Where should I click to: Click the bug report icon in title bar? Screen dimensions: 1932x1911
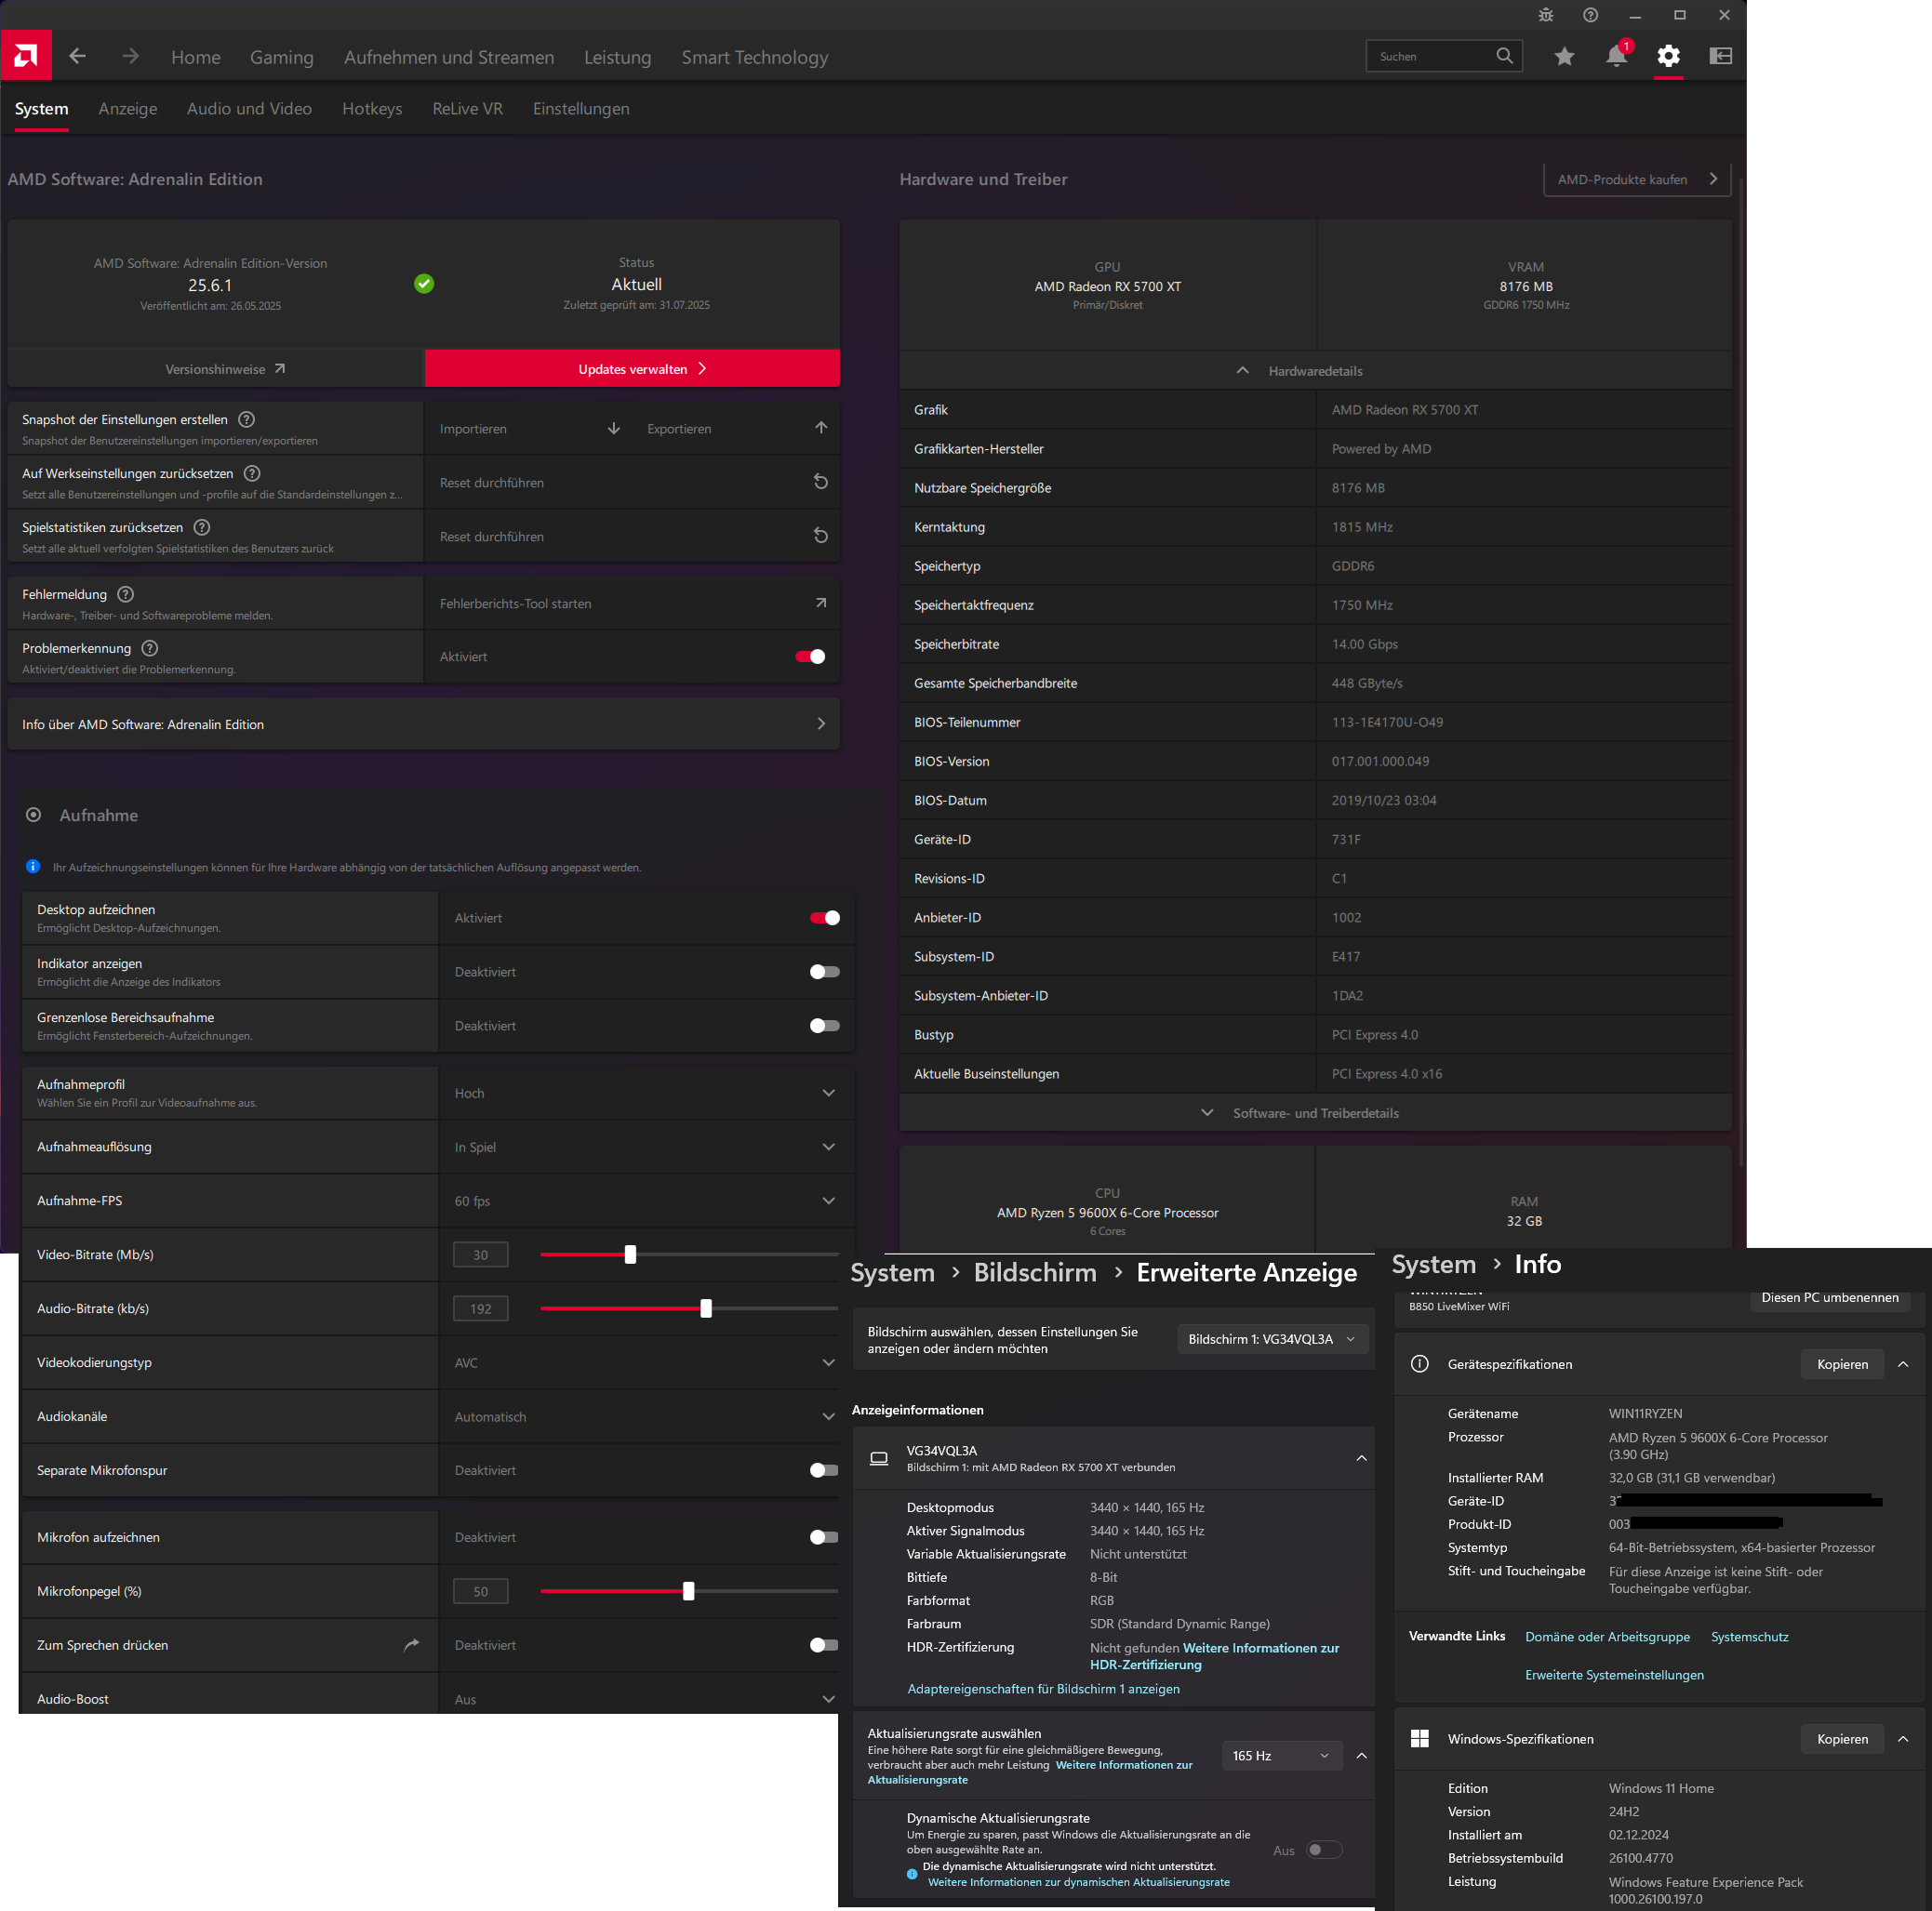point(1546,15)
